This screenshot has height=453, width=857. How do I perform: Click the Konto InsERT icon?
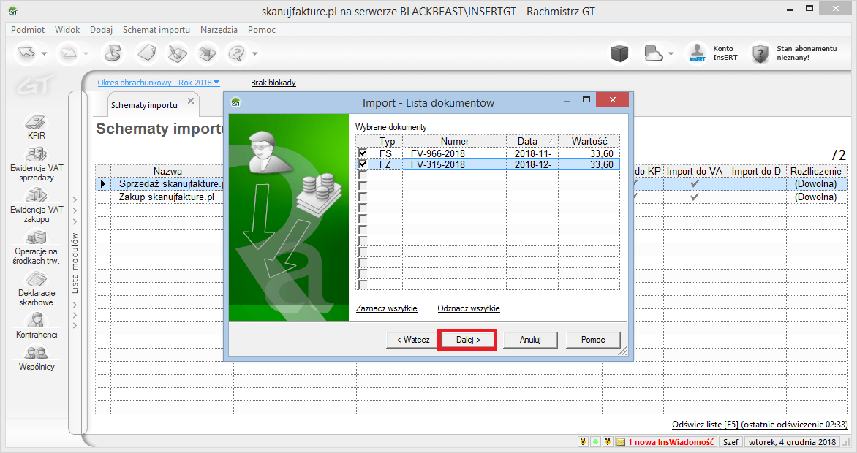tap(695, 51)
